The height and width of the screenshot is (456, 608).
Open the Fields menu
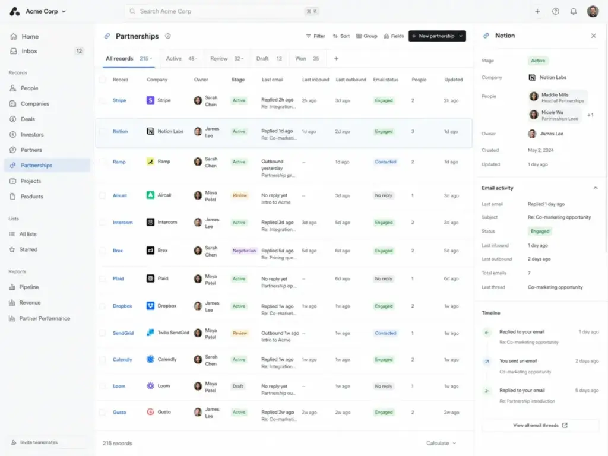(x=394, y=36)
